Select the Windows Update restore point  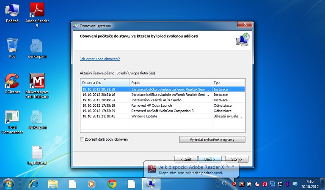pos(144,116)
